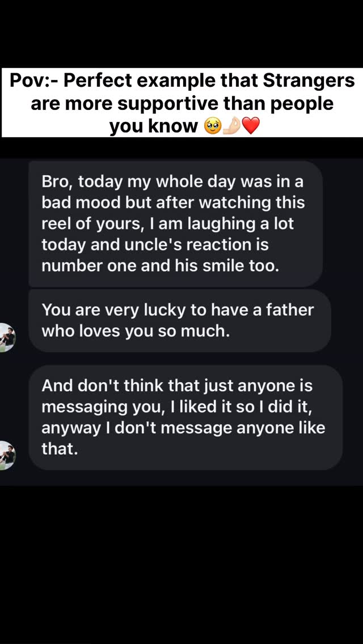Tap the word 'father' in second message
The image size is (363, 644).
coord(289,310)
